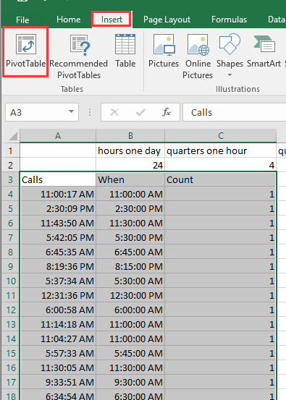Viewport: 286px width, 400px height.
Task: Select column B header
Action: (130, 136)
